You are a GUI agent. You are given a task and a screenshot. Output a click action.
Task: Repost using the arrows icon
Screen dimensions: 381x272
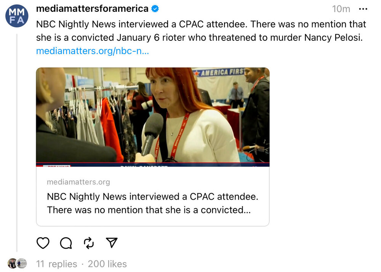pyautogui.click(x=89, y=243)
